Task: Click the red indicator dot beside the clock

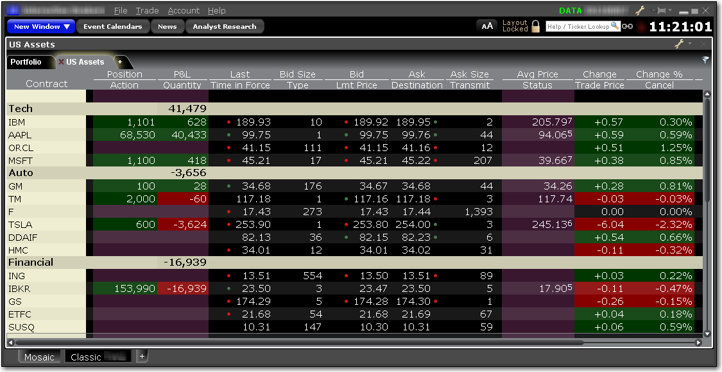Action: pos(640,27)
